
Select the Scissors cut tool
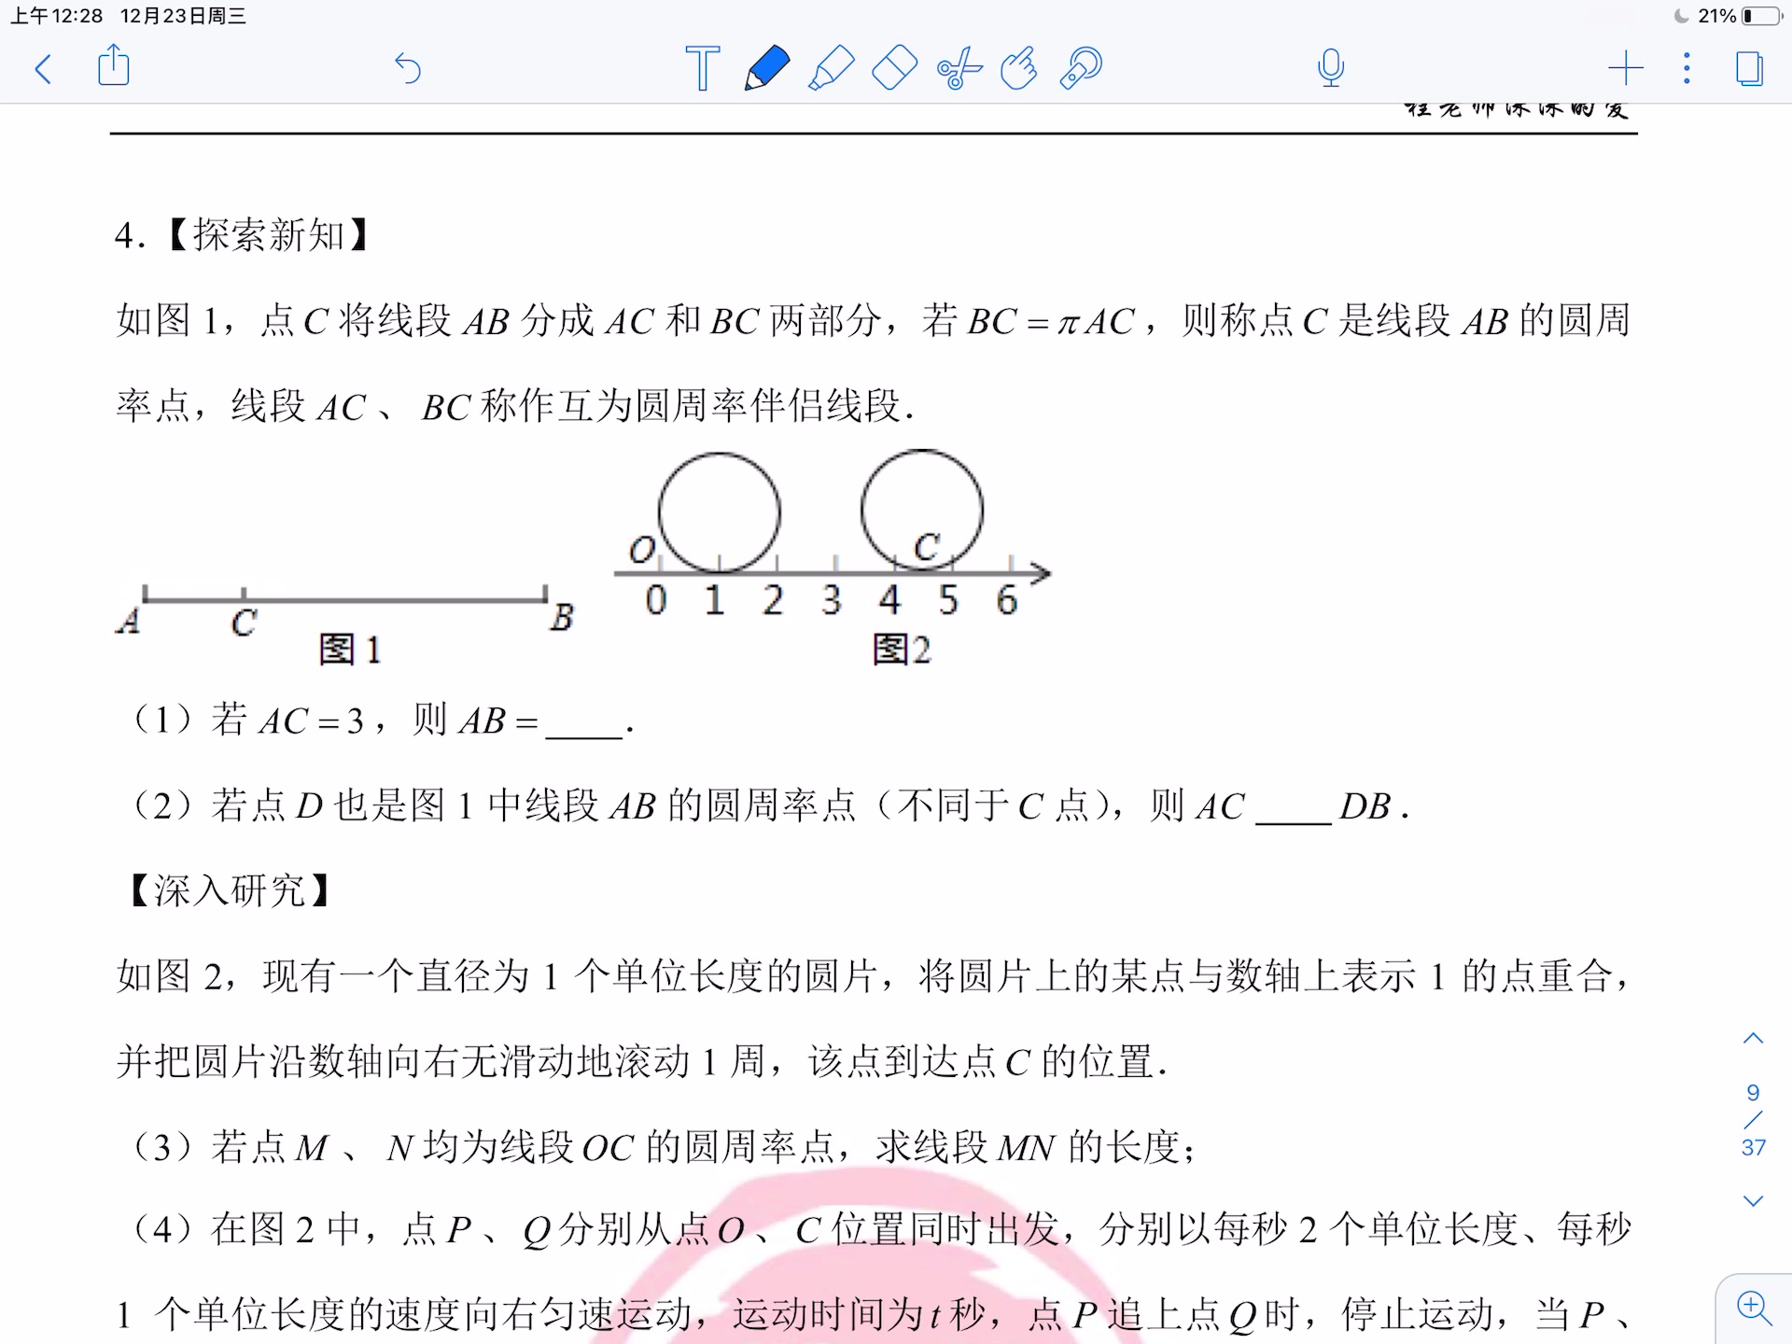(x=959, y=67)
